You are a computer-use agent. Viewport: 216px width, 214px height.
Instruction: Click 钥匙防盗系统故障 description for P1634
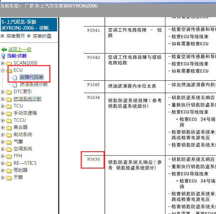pyautogui.click(x=135, y=103)
